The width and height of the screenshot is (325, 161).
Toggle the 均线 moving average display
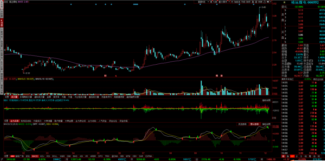243,2
